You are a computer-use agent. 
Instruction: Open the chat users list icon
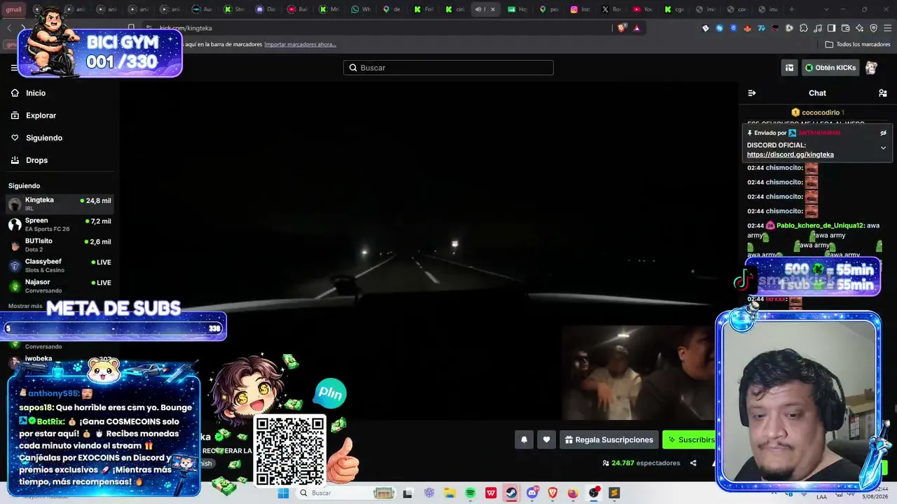883,93
